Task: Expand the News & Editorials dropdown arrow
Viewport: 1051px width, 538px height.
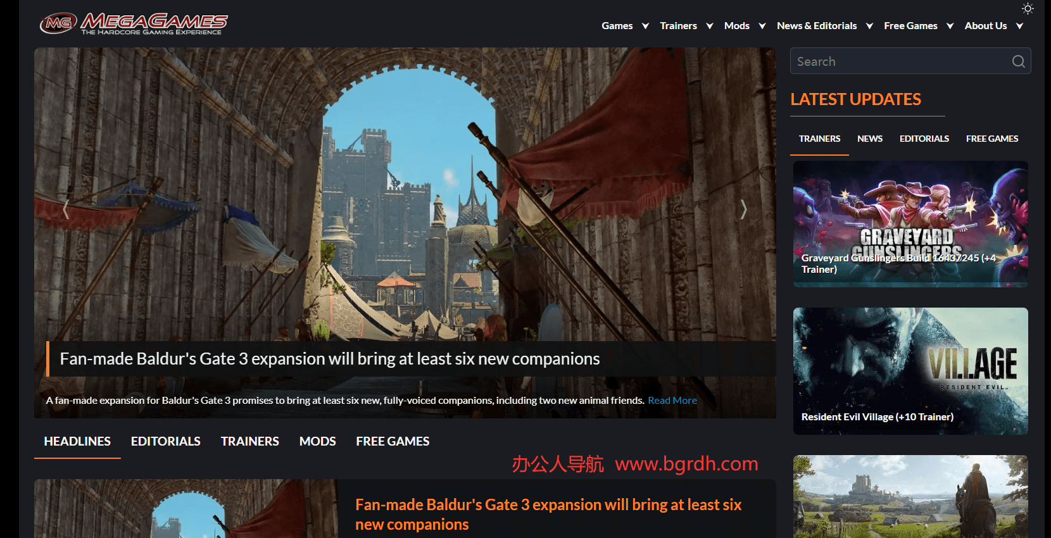Action: (869, 26)
